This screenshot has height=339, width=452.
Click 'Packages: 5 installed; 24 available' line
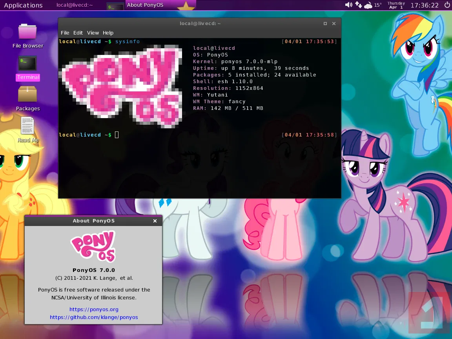click(x=255, y=75)
